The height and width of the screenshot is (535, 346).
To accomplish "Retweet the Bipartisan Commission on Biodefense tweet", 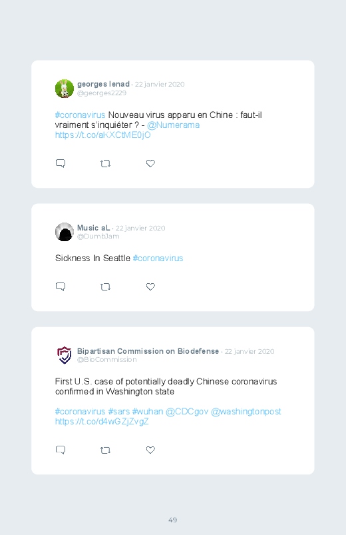I will [105, 450].
